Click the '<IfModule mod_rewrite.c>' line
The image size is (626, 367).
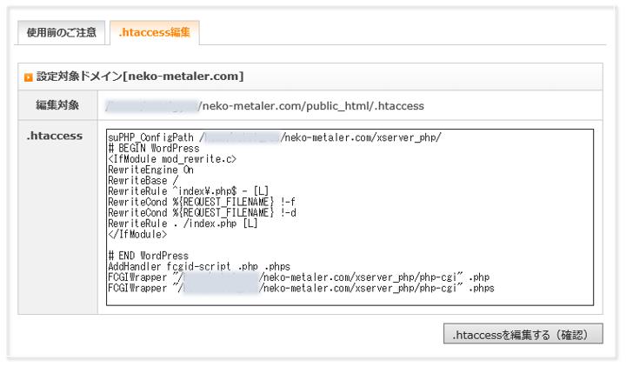tap(172, 159)
